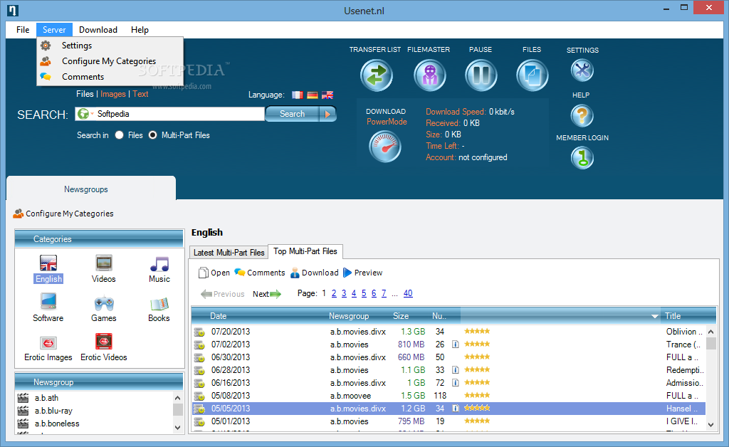Click the Help question mark icon
729x447 pixels.
[x=582, y=115]
